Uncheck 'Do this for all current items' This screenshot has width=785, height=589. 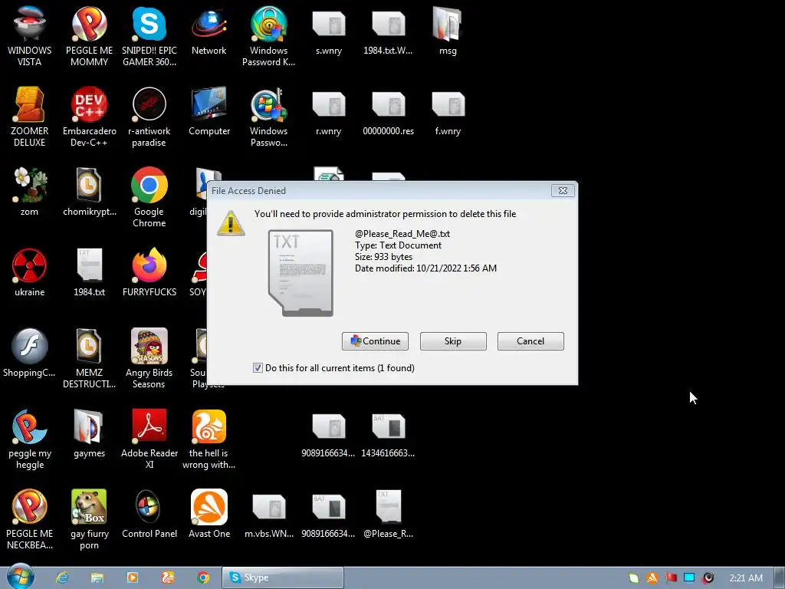coord(258,368)
